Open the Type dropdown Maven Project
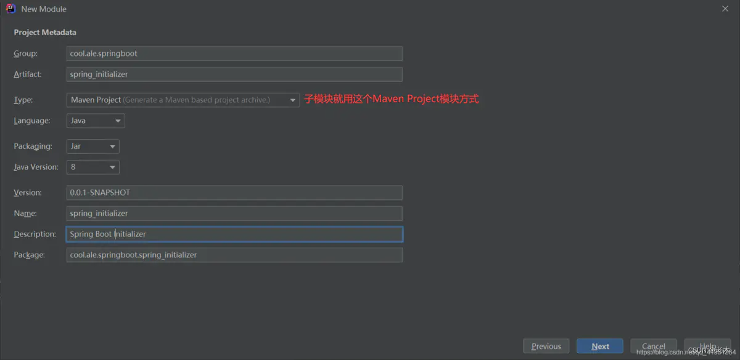Viewport: 740px width, 360px height. pos(183,100)
